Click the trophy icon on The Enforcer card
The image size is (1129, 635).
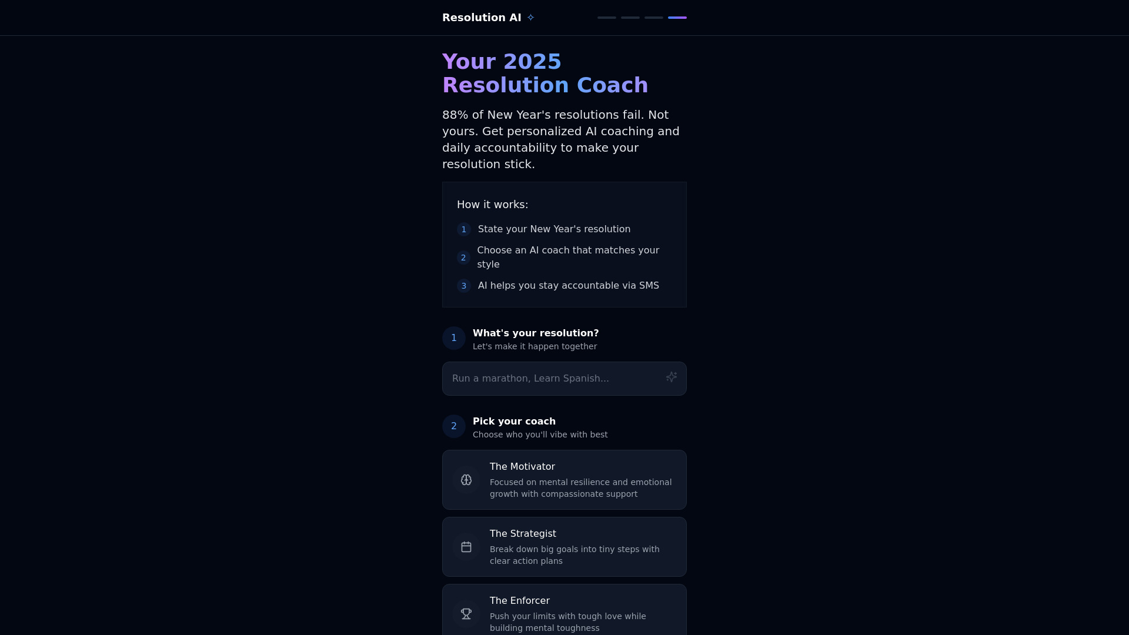[x=466, y=613]
